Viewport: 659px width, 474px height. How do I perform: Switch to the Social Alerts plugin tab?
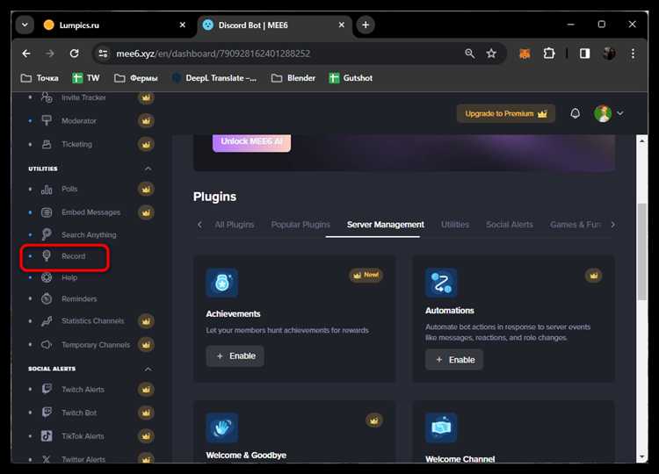[x=510, y=225]
